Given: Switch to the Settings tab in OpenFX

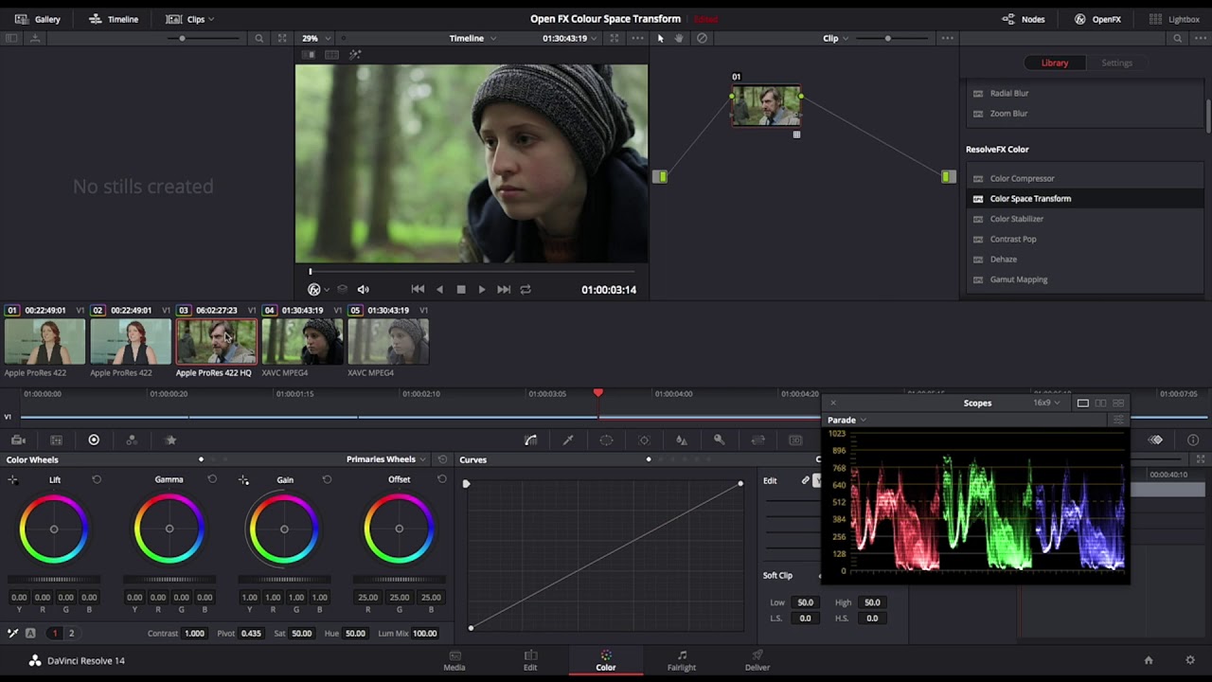Looking at the screenshot, I should click(1116, 63).
